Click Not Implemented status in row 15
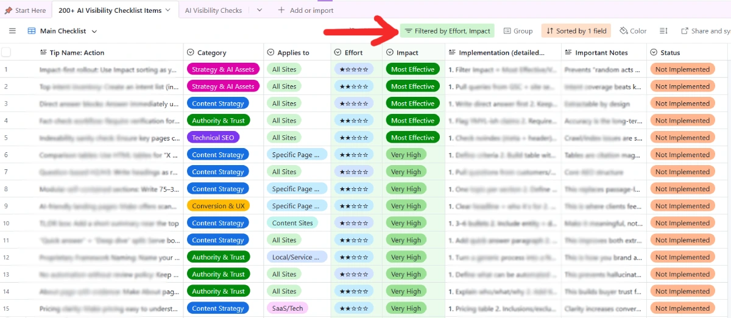This screenshot has height=318, width=731. tap(682, 308)
